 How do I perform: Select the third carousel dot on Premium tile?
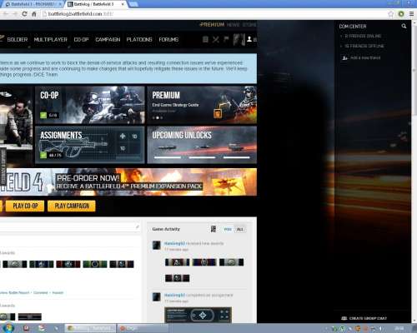click(x=162, y=118)
